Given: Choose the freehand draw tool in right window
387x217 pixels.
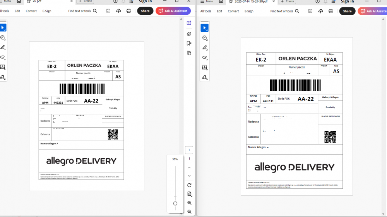Looking at the screenshot, I should tap(205, 58).
